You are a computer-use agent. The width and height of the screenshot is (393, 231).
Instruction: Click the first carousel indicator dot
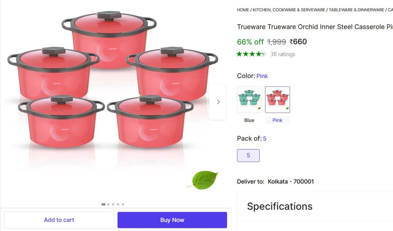(103, 204)
